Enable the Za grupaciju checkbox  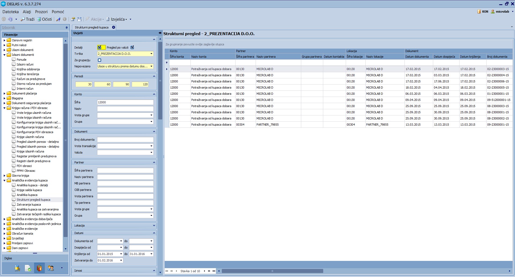[100, 60]
